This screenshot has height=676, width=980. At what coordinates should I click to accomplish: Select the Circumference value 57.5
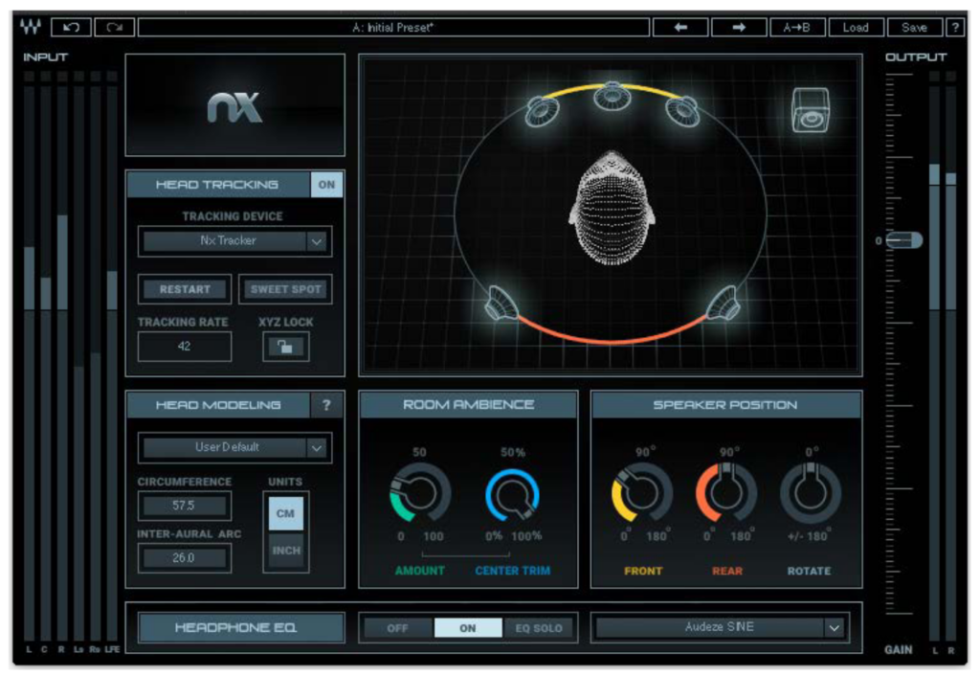(185, 506)
